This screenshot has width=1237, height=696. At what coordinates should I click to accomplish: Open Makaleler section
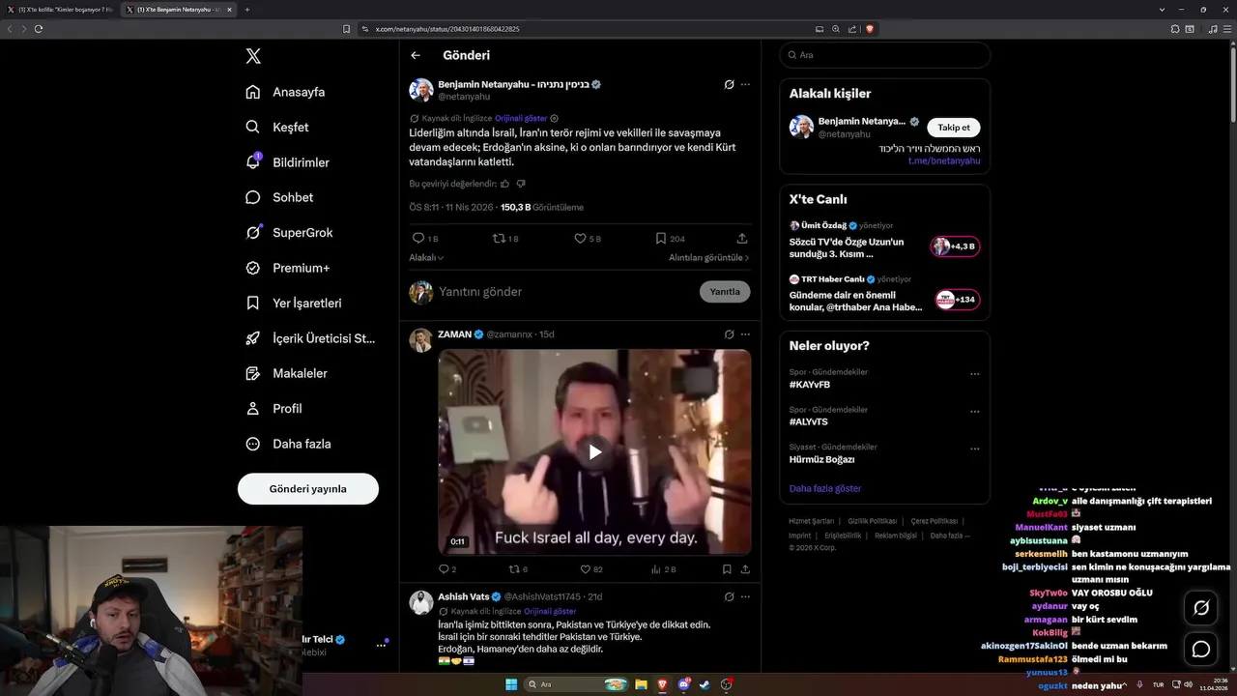click(286, 373)
